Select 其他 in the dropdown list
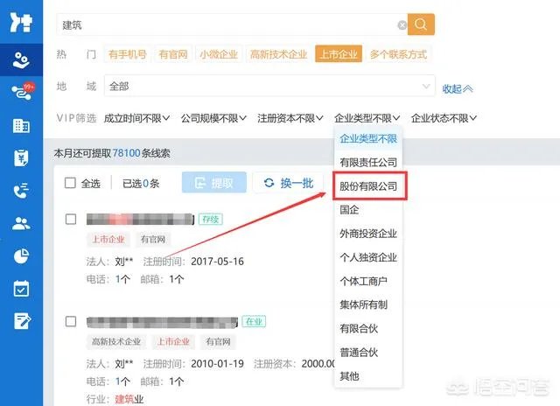Image resolution: width=560 pixels, height=406 pixels. click(368, 376)
